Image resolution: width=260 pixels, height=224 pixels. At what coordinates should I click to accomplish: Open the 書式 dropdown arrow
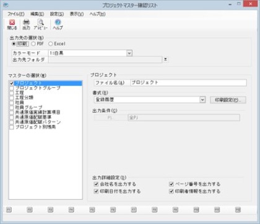pos(202,100)
